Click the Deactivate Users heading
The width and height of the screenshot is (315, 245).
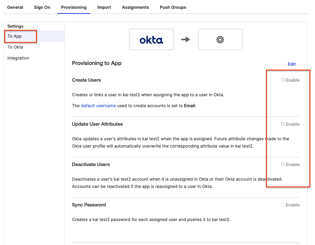click(x=91, y=164)
